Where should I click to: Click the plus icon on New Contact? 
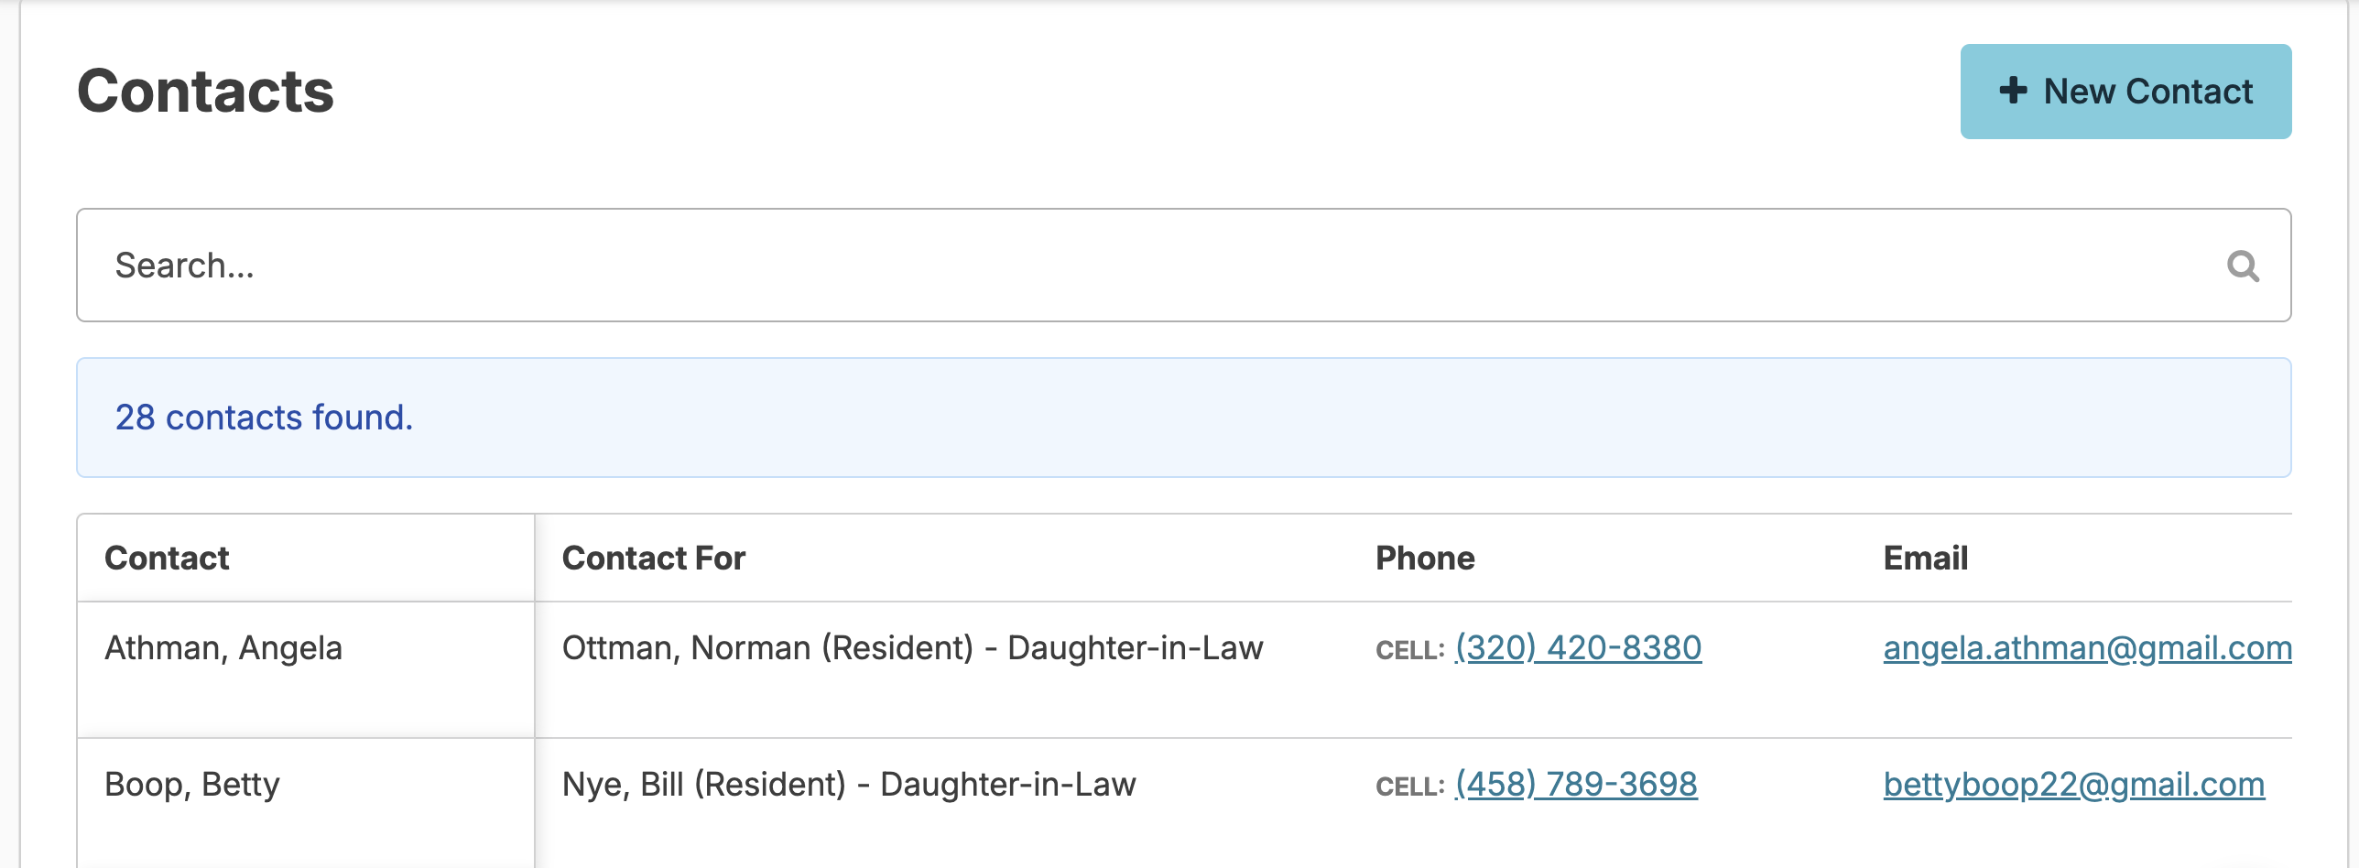[x=2012, y=91]
